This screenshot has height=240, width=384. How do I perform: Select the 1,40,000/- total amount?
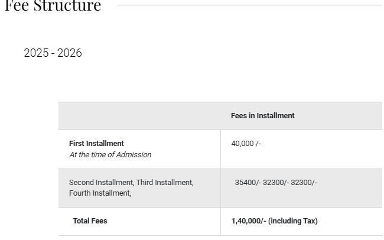coord(248,221)
